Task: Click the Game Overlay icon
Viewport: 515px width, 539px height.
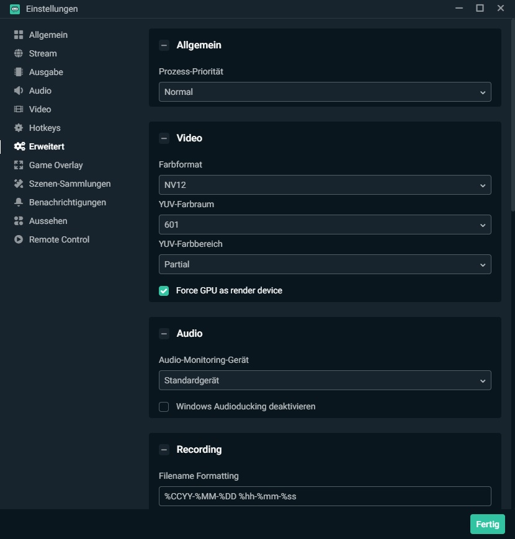Action: (x=19, y=165)
